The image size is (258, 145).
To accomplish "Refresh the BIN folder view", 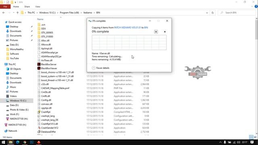I will pyautogui.click(x=212, y=12).
